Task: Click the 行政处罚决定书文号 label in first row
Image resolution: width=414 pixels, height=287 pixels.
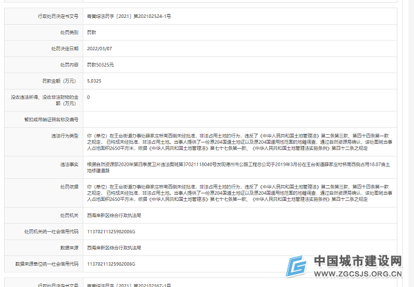Action: tap(58, 17)
